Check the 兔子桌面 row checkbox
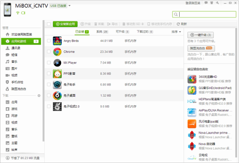The image size is (239, 163). tap(49, 95)
